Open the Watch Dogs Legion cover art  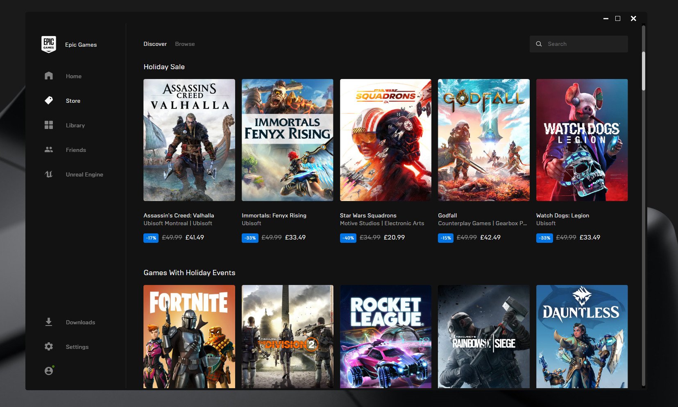click(582, 140)
